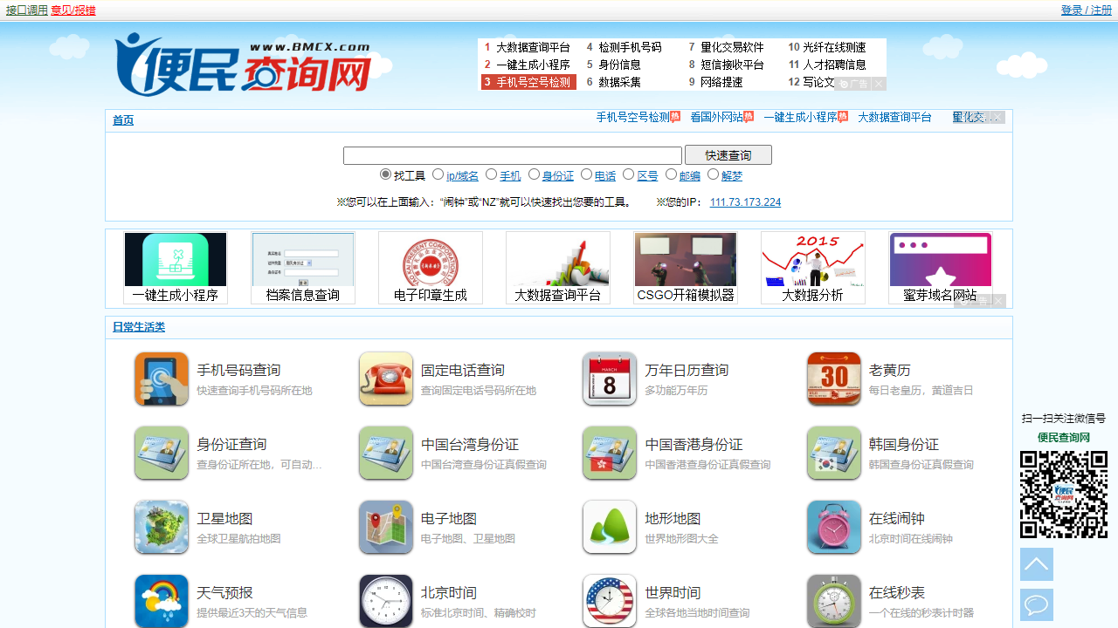Open the 接口调用 link
This screenshot has height=628, width=1118.
[27, 10]
